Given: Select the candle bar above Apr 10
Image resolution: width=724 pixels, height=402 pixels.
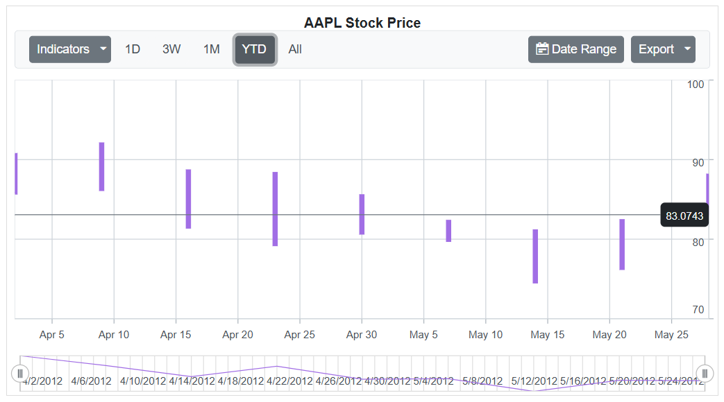Looking at the screenshot, I should [x=101, y=166].
